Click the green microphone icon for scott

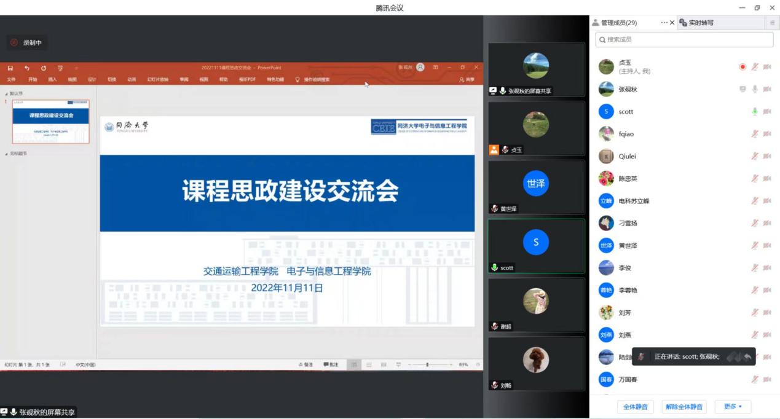click(x=755, y=112)
